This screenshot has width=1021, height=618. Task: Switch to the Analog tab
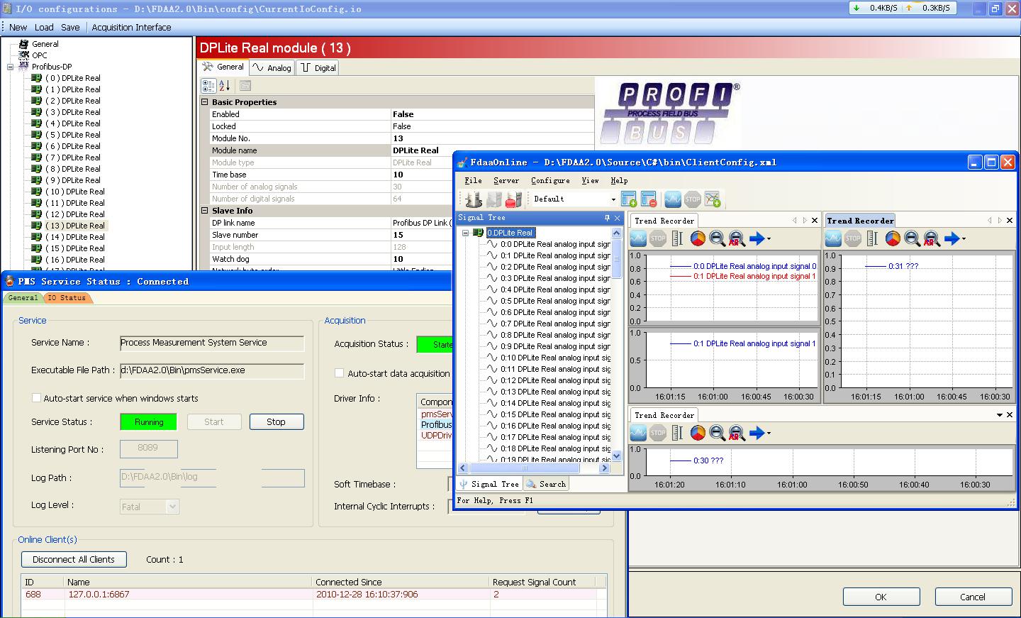point(272,67)
